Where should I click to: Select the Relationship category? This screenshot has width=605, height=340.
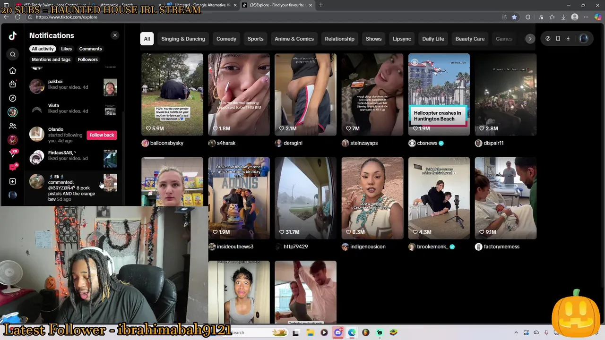pos(339,39)
